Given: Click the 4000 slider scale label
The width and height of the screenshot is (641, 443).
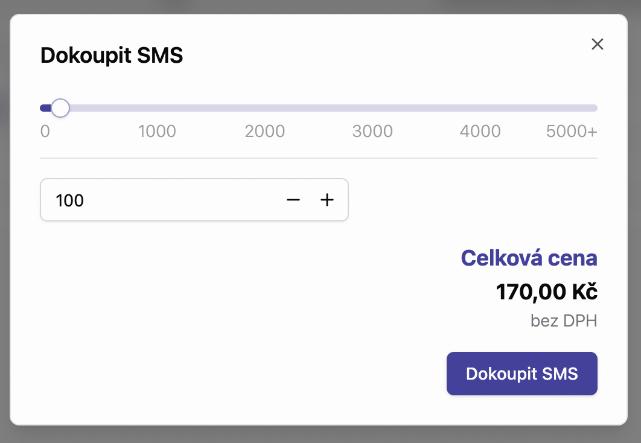Looking at the screenshot, I should (x=480, y=131).
